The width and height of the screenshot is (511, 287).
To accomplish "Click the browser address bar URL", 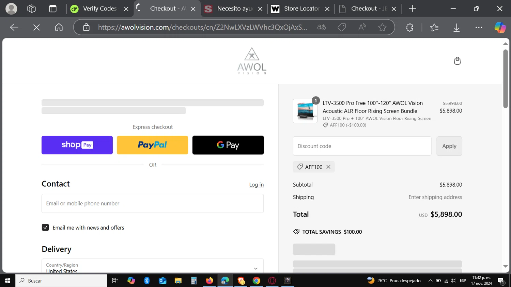I will click(x=202, y=27).
